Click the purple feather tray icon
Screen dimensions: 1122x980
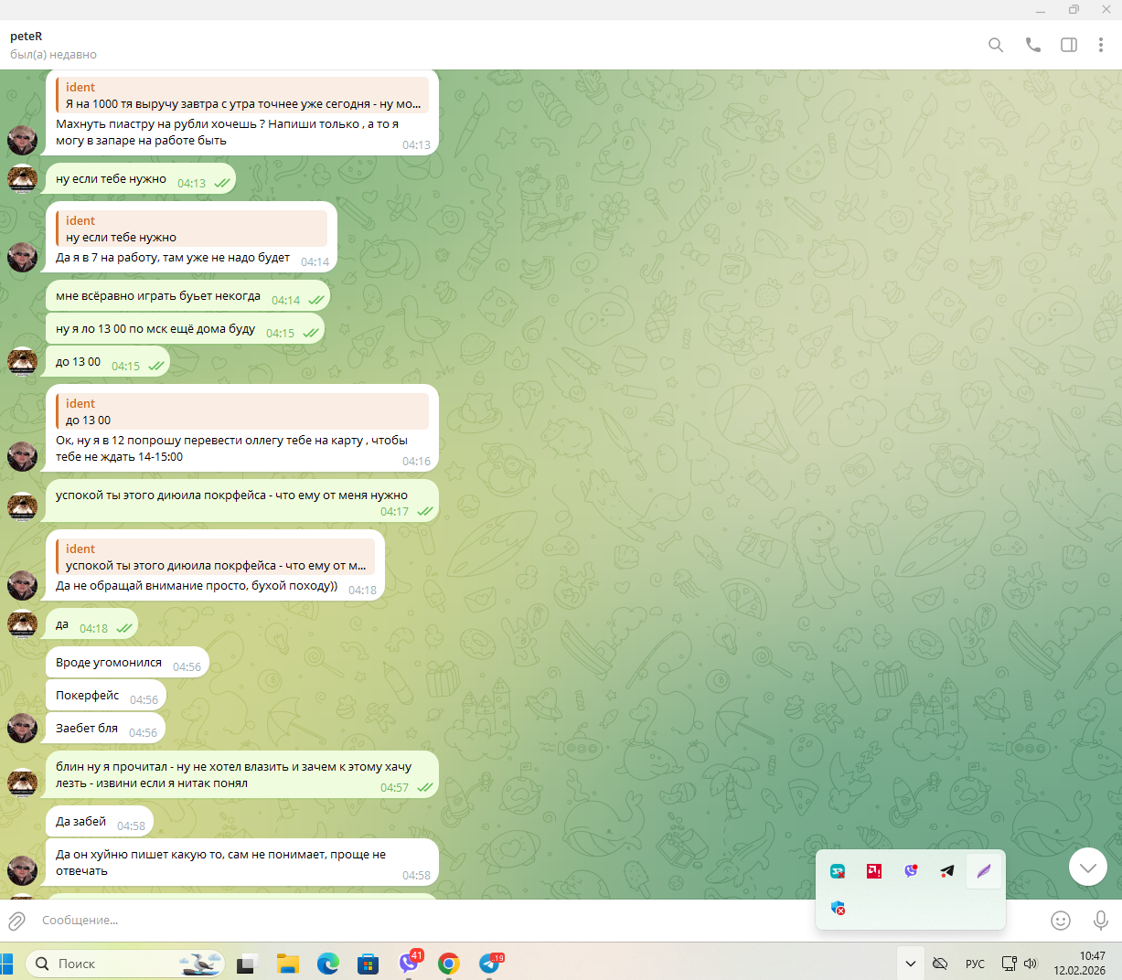(983, 871)
